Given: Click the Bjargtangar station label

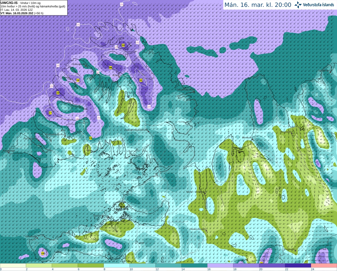Looking at the screenshot, I should point(9,150).
